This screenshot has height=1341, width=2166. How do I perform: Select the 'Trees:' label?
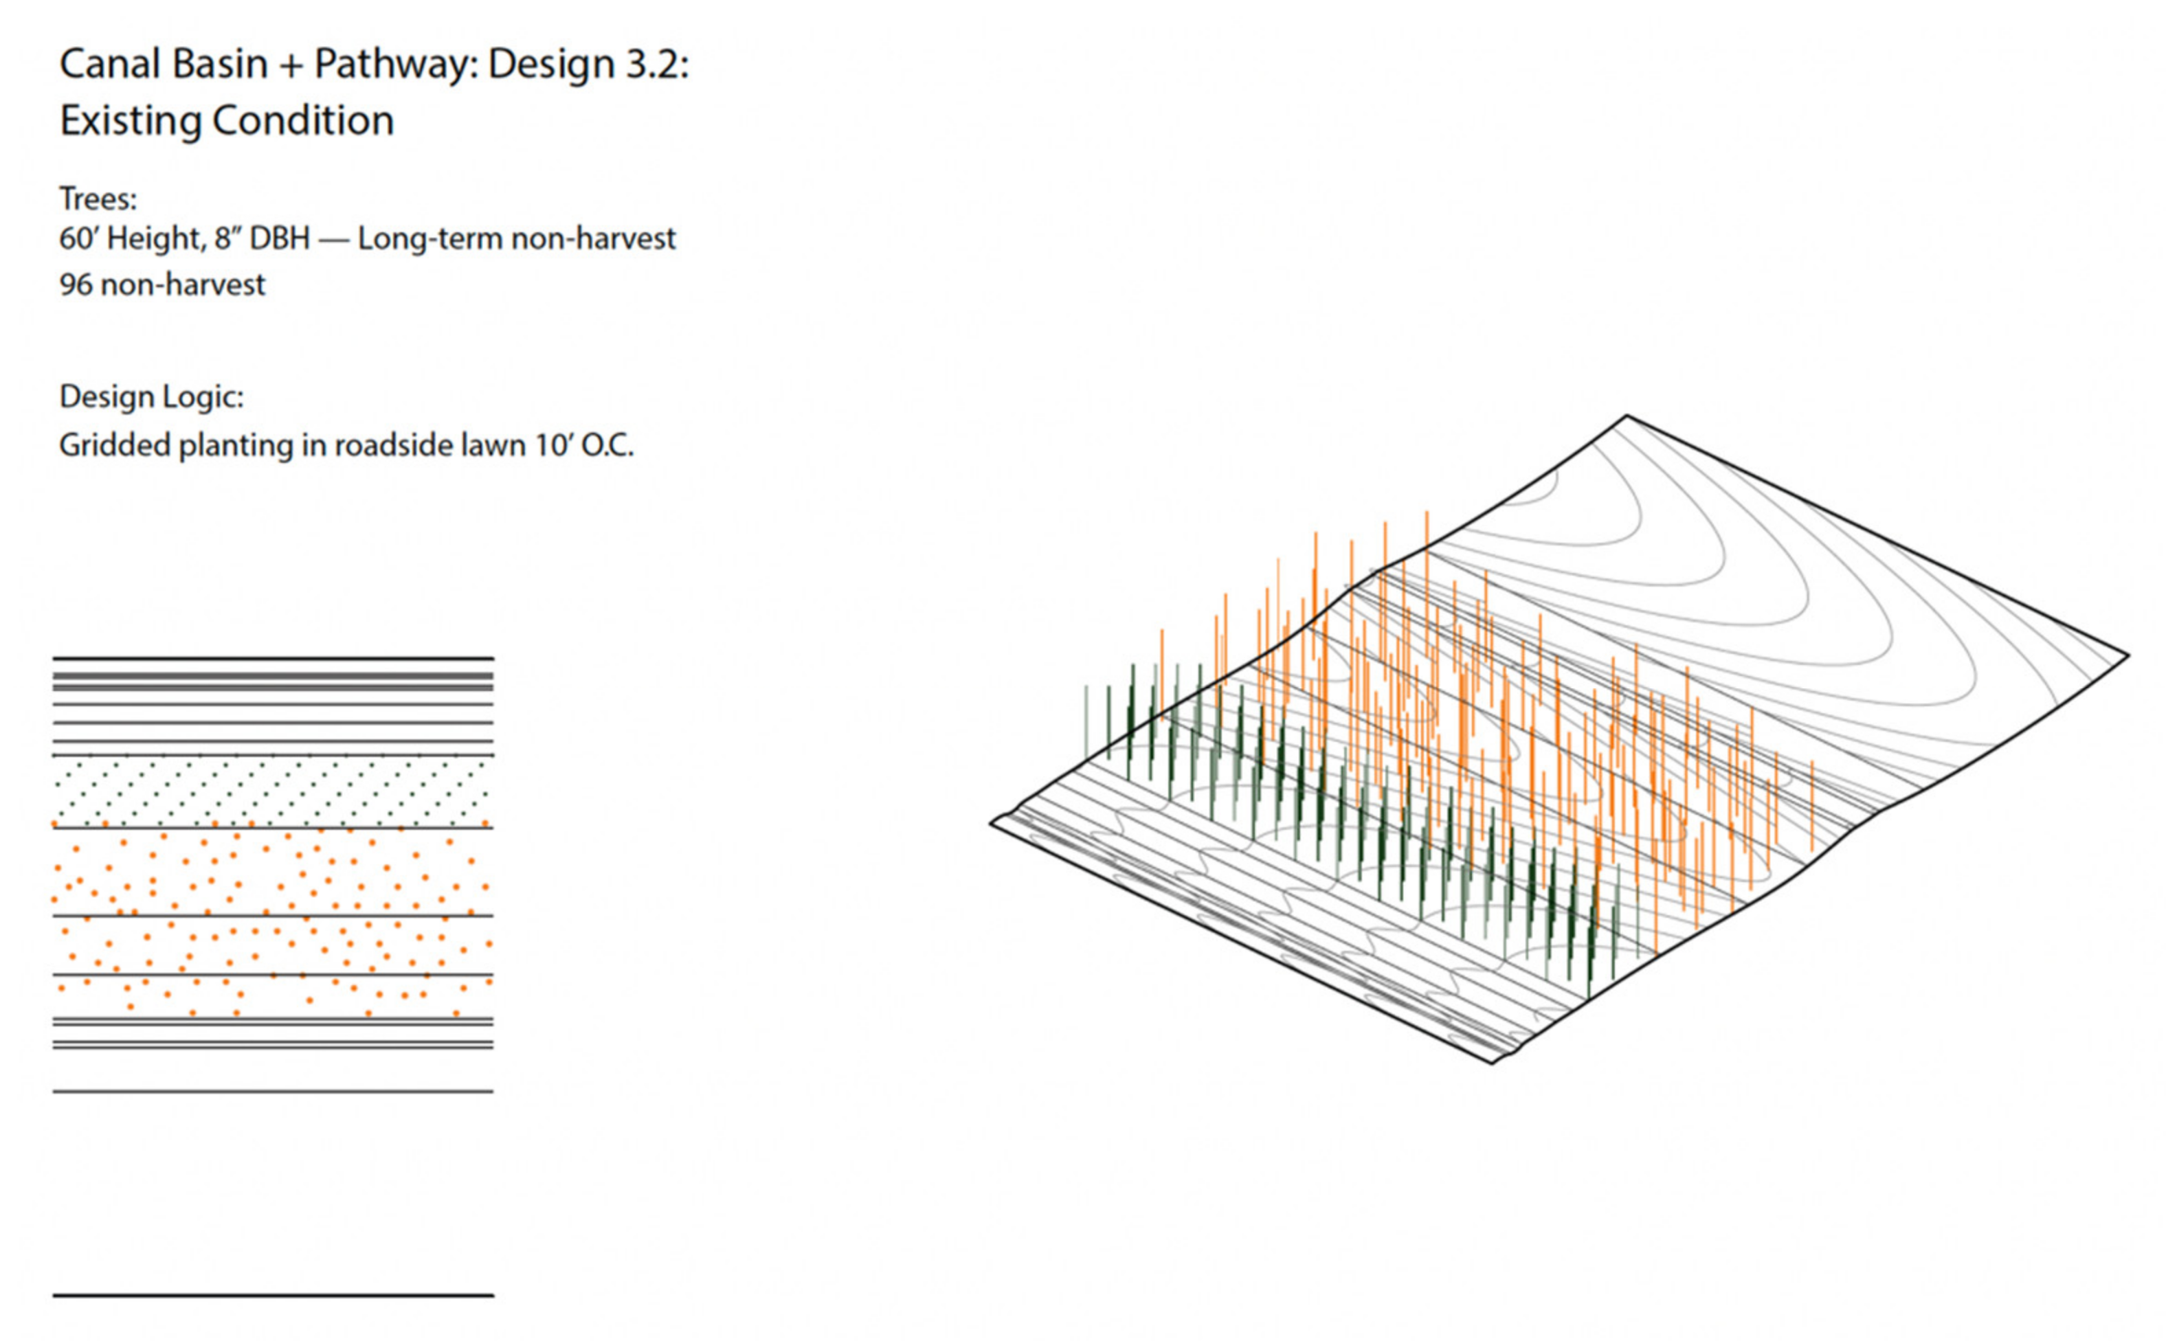[98, 199]
